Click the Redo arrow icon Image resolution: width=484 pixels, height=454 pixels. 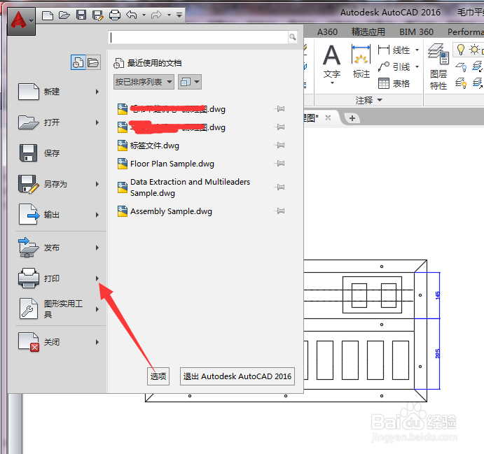point(156,15)
